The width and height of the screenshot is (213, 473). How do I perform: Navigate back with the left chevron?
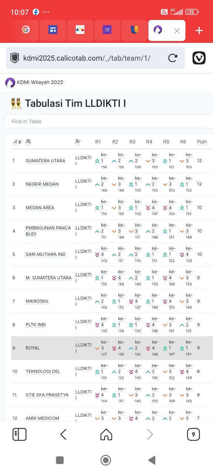click(63, 435)
